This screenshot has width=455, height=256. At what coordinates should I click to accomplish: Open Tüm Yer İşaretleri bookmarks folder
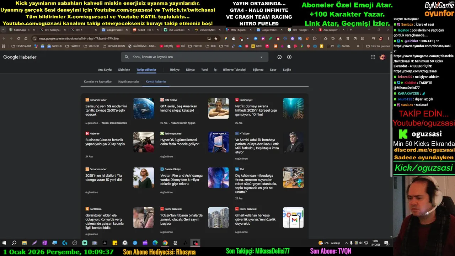point(378,46)
